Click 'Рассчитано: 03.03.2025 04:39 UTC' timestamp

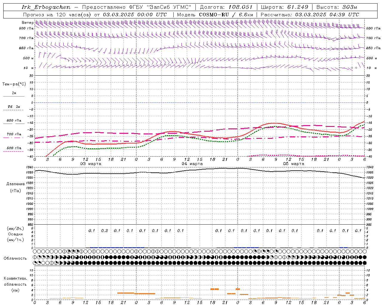coord(310,15)
